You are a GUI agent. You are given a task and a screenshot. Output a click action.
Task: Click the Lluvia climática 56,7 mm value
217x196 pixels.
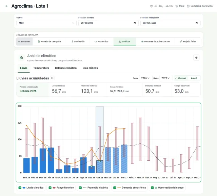point(59,91)
